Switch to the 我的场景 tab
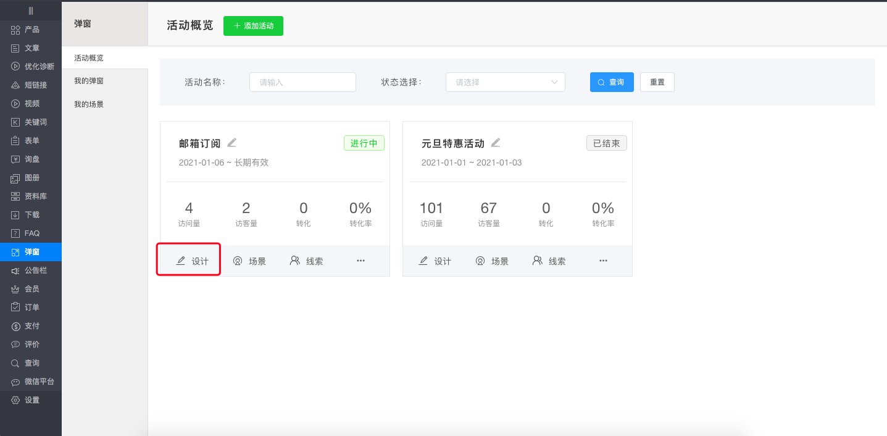 [88, 103]
